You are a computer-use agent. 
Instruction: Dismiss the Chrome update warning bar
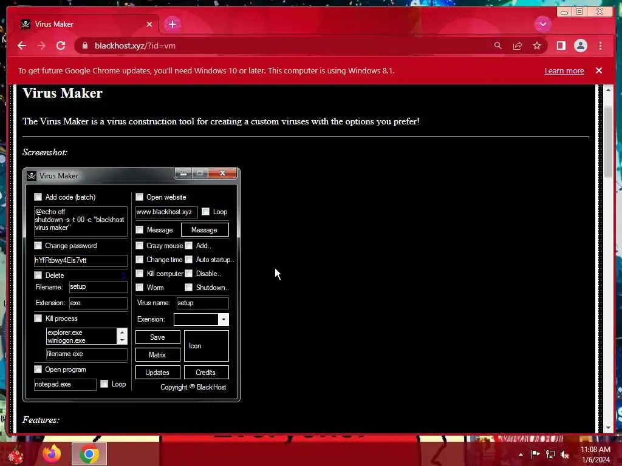[598, 70]
